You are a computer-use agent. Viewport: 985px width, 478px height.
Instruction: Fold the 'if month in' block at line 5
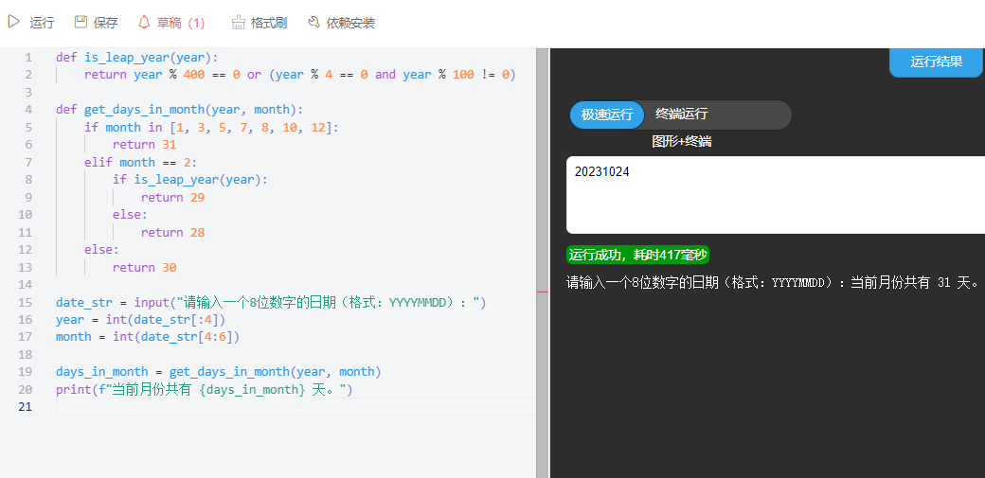[45, 128]
